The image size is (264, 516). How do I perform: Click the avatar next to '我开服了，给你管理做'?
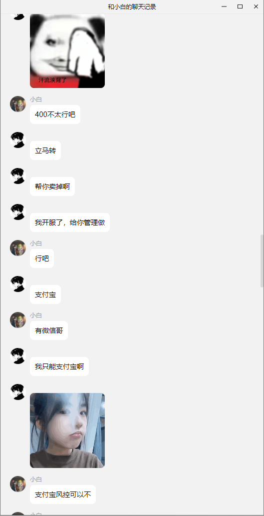pos(18,212)
